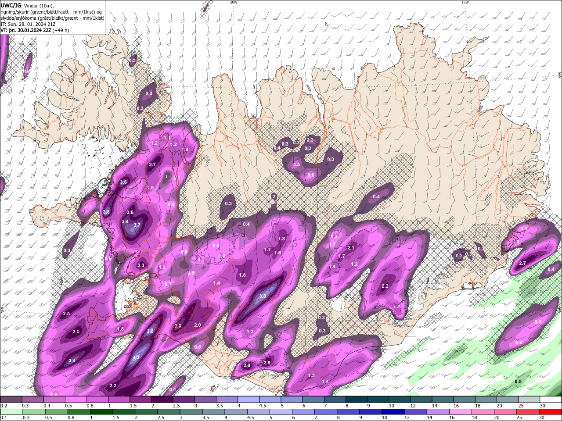Image resolution: width=562 pixels, height=421 pixels.
Task: Click the 1.6 precipitation value
Action: coord(277,253)
